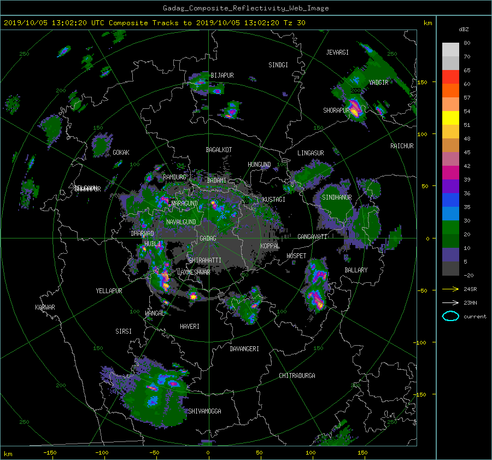Image resolution: width=492 pixels, height=460 pixels.
Task: Click the RAMDURG city label
Action: click(x=174, y=177)
